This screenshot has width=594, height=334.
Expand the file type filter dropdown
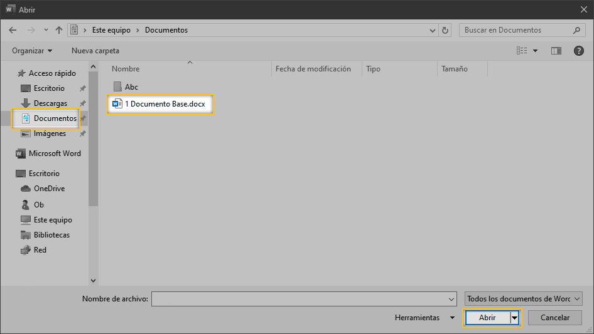pos(524,299)
